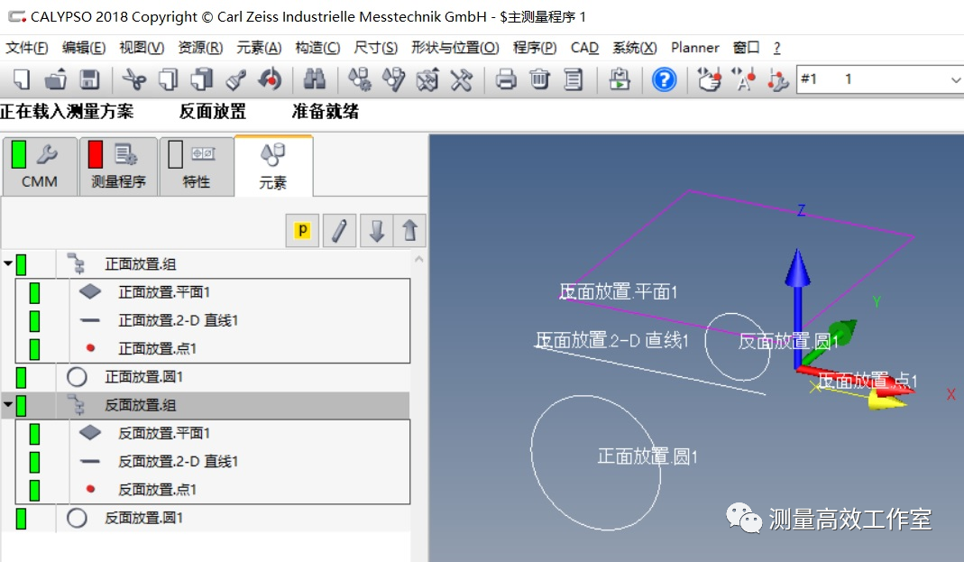
Task: Open the #1 1 combo box dropdown
Action: click(955, 79)
